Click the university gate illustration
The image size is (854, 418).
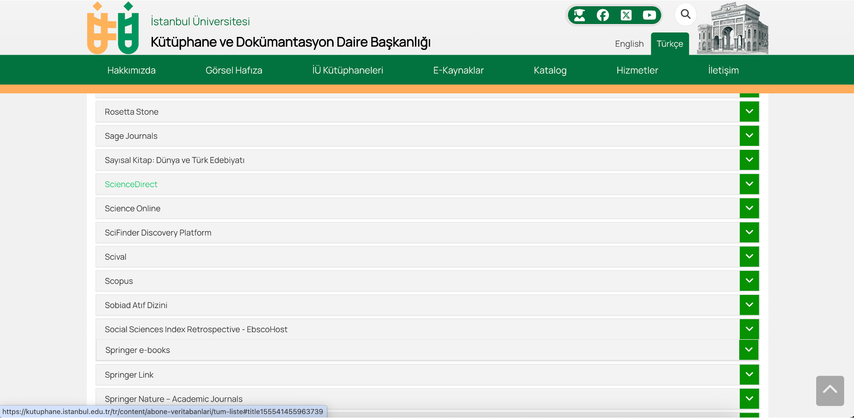tap(733, 28)
